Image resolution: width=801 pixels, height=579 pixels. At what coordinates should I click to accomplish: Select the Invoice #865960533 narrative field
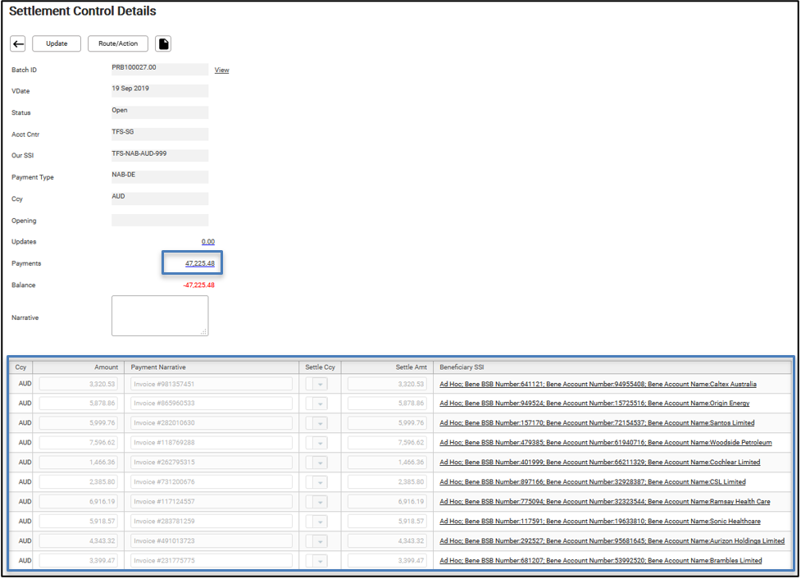pos(211,403)
